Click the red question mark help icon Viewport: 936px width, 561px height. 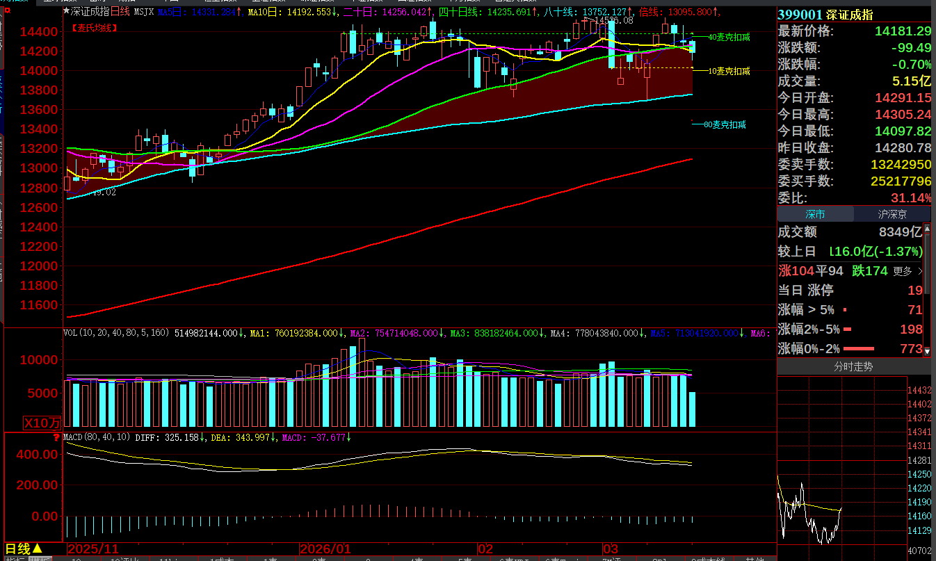click(56, 437)
